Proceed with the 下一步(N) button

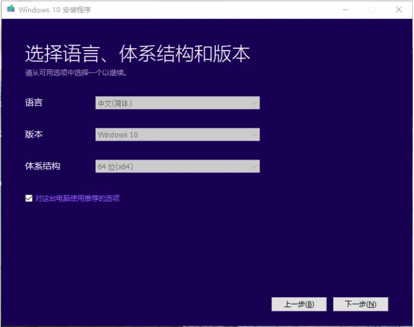tap(361, 304)
